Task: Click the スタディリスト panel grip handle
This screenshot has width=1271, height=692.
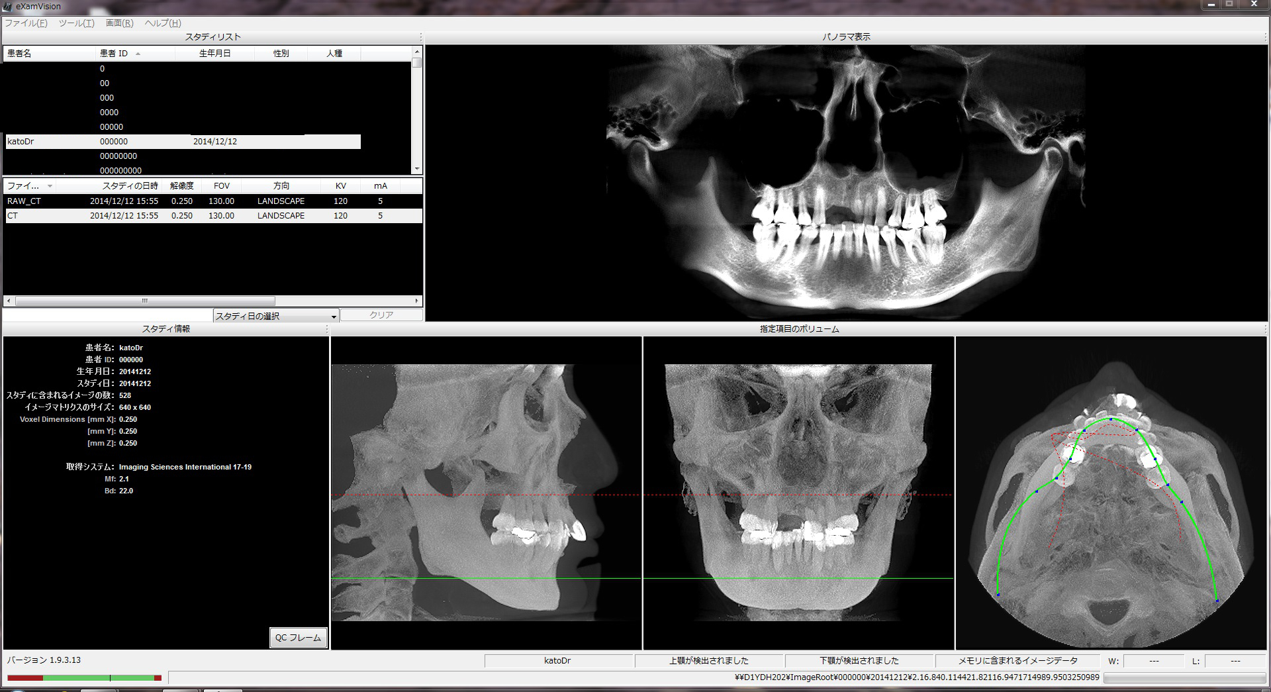Action: (x=421, y=37)
